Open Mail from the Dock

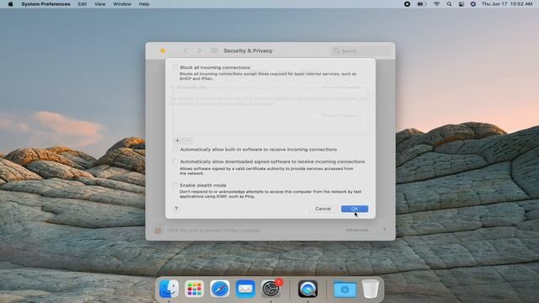tap(245, 289)
